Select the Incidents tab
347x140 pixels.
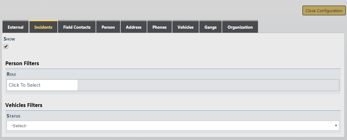[x=43, y=27]
